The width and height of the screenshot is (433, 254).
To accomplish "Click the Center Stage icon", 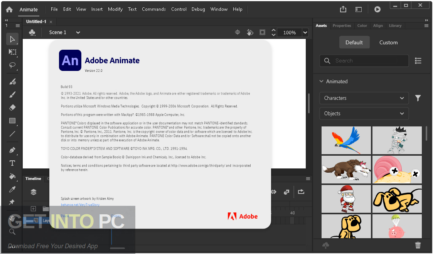I will click(237, 32).
